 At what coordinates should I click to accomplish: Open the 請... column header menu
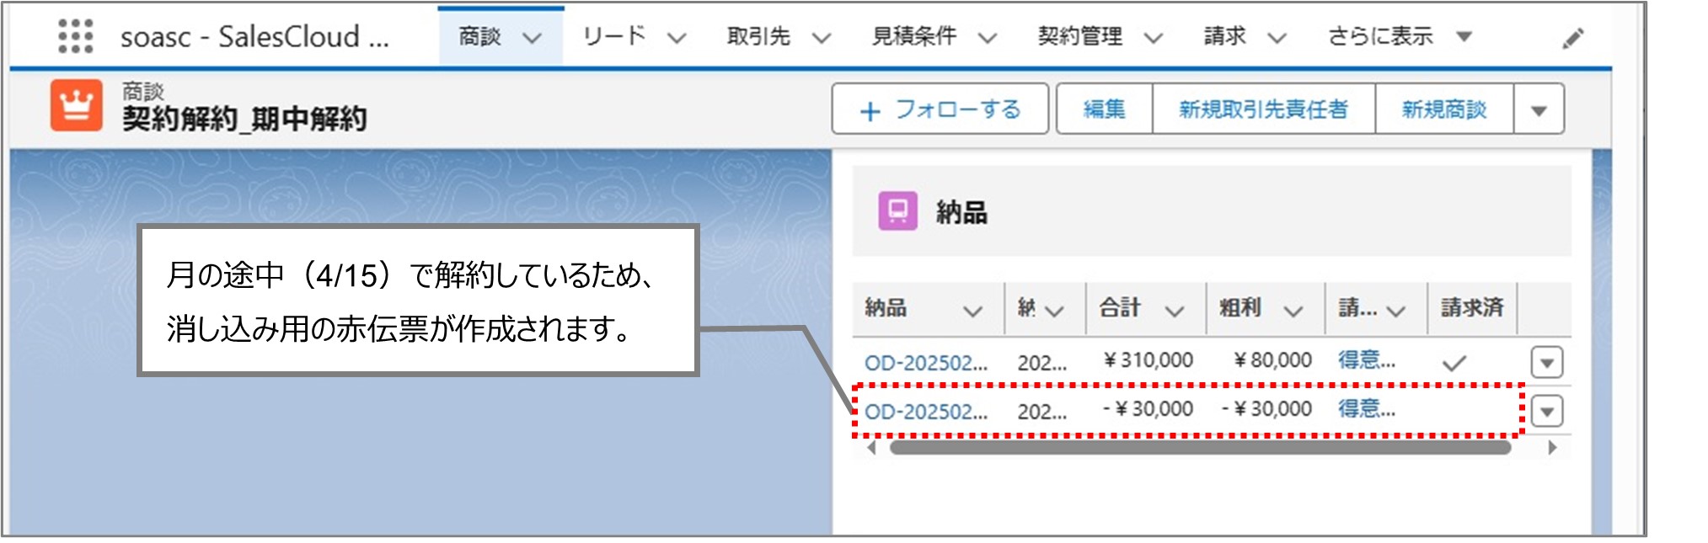(x=1396, y=311)
